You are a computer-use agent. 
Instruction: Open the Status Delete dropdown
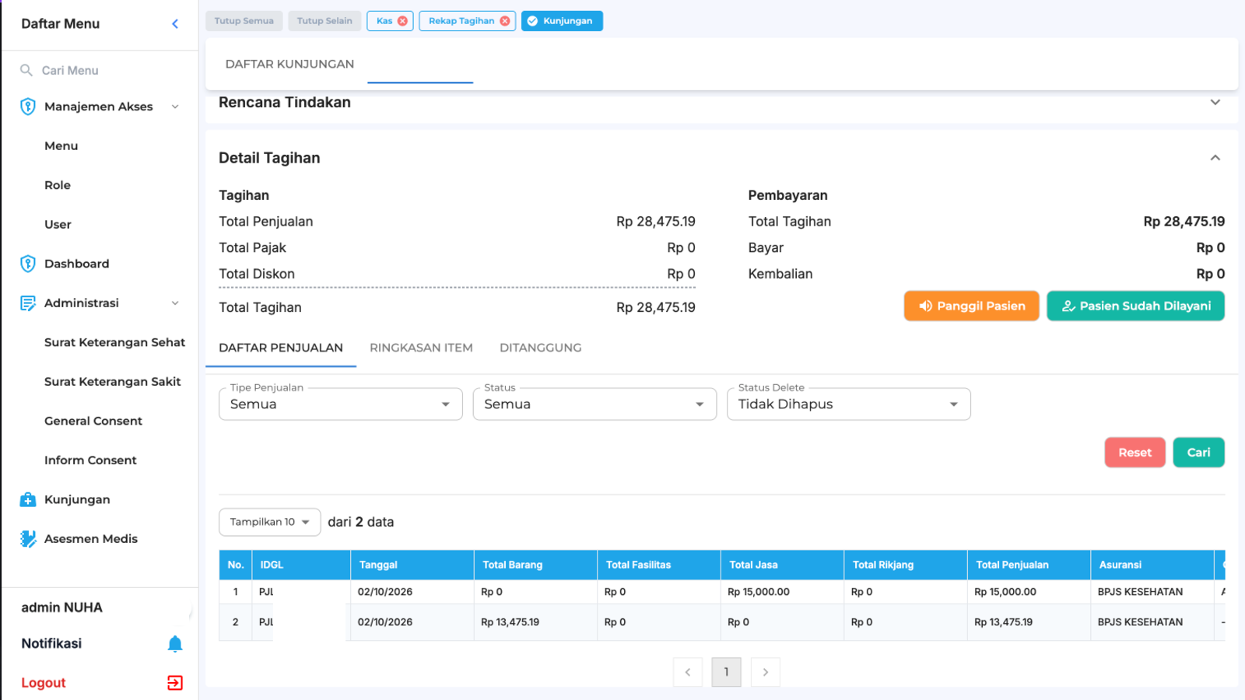(849, 404)
